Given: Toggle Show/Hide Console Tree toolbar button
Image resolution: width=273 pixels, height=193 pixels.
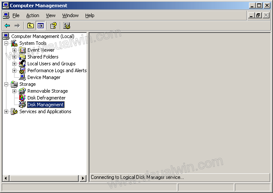Looking at the screenshot, I should (40, 26).
